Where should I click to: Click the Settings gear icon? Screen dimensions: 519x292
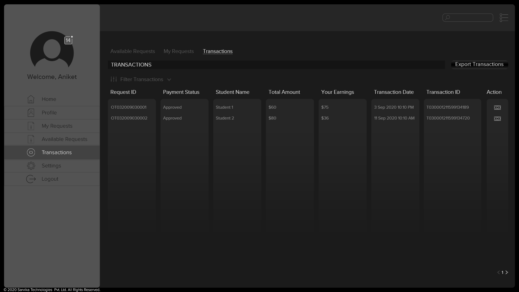pos(31,166)
